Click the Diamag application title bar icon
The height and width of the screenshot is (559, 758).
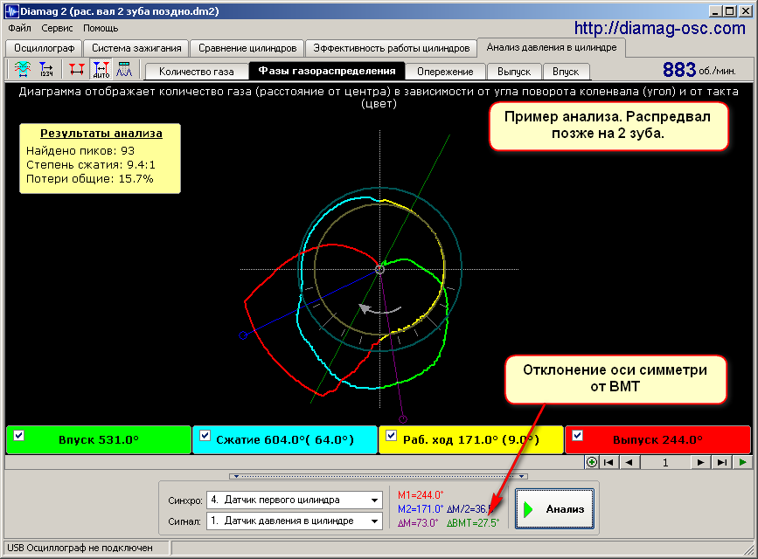11,11
